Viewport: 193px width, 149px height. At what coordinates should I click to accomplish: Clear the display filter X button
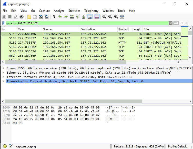[171, 23]
